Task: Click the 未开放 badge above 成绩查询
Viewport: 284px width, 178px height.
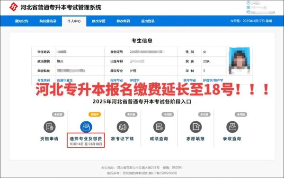Action: point(168,114)
